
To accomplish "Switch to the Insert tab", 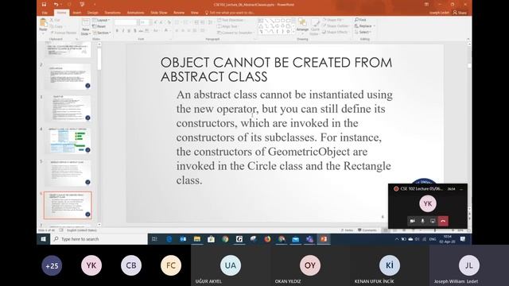I will [x=77, y=13].
